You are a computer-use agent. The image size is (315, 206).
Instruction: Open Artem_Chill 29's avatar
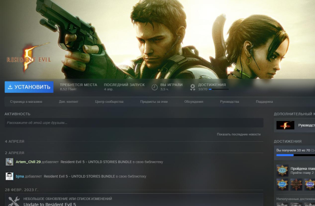[9, 162]
